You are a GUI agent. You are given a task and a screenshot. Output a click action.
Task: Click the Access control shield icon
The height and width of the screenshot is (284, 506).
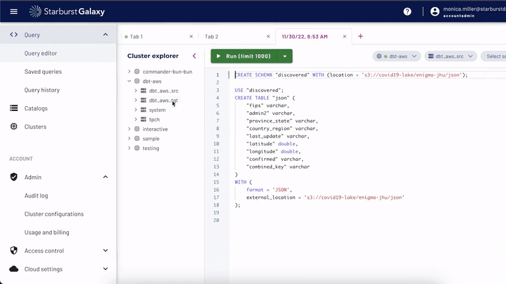click(x=13, y=250)
